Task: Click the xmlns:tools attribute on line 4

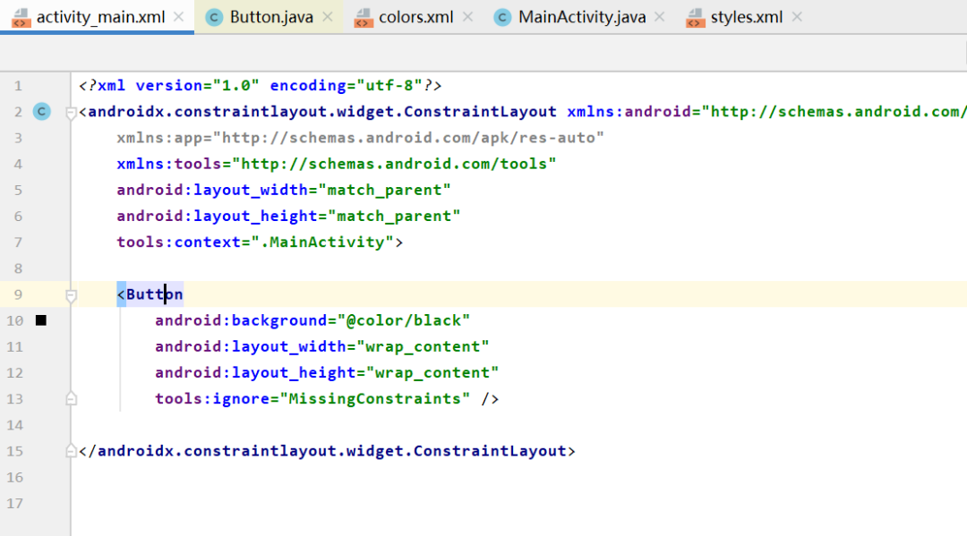Action: pos(169,164)
